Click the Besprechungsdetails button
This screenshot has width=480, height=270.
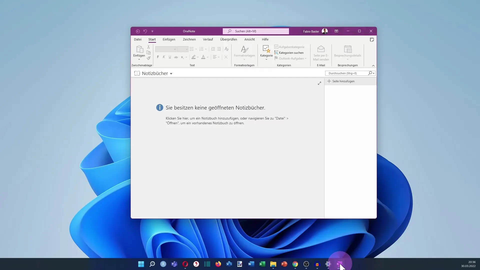tap(347, 53)
